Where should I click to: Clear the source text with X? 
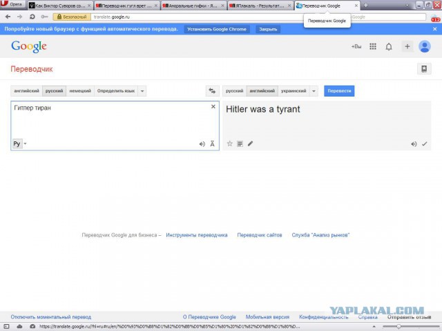pyautogui.click(x=213, y=106)
